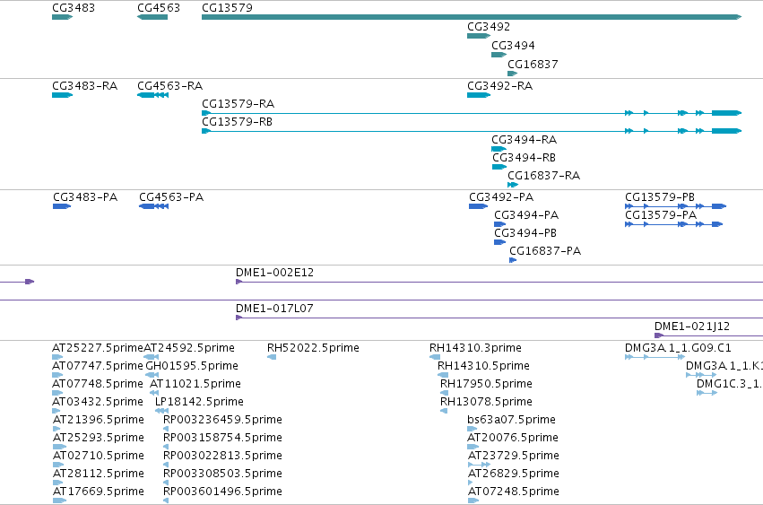
Task: Select the CG3483 gene arrow glyph
Action: tap(62, 17)
